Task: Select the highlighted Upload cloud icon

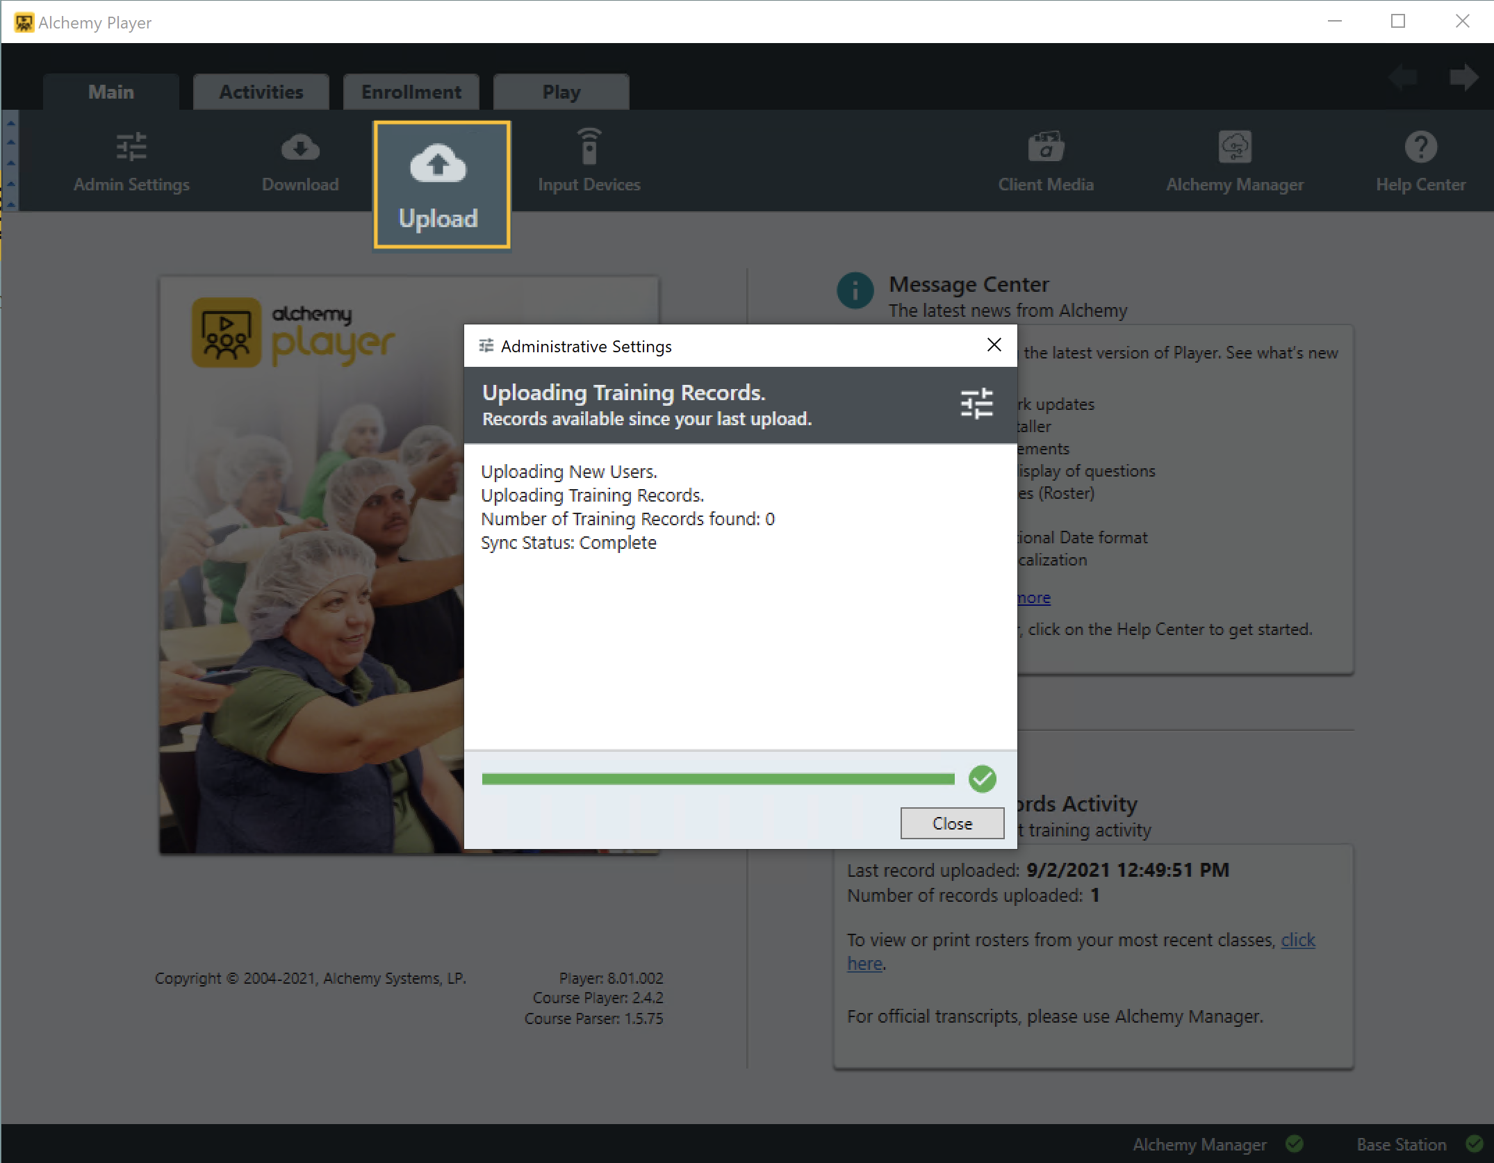Action: click(438, 165)
